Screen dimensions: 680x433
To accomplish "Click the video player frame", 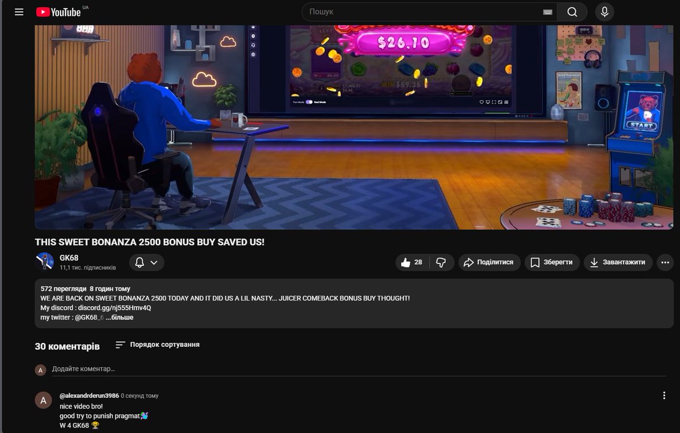I will tap(354, 127).
